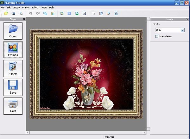The width and height of the screenshot is (190, 139).
Task: Open the Effects menu
Action: tap(36, 8)
